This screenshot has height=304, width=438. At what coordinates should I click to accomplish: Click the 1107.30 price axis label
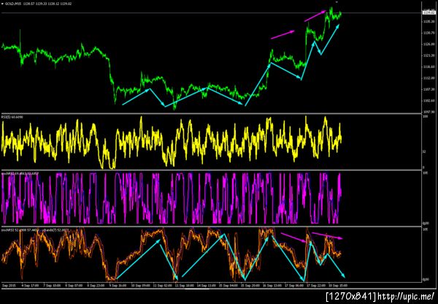point(430,89)
